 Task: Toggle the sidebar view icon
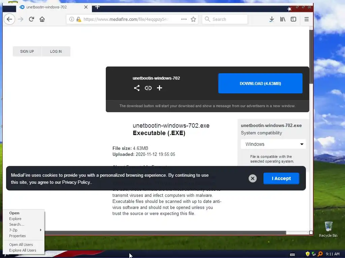pos(293,19)
